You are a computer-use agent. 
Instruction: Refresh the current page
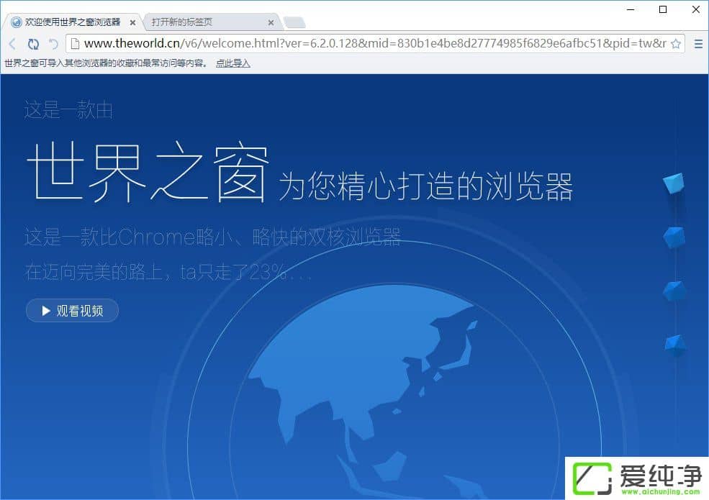33,44
